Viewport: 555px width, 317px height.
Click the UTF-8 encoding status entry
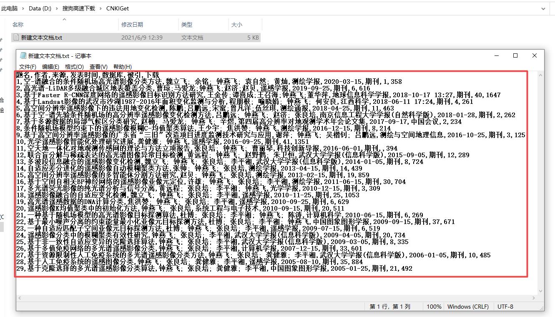(x=505, y=307)
